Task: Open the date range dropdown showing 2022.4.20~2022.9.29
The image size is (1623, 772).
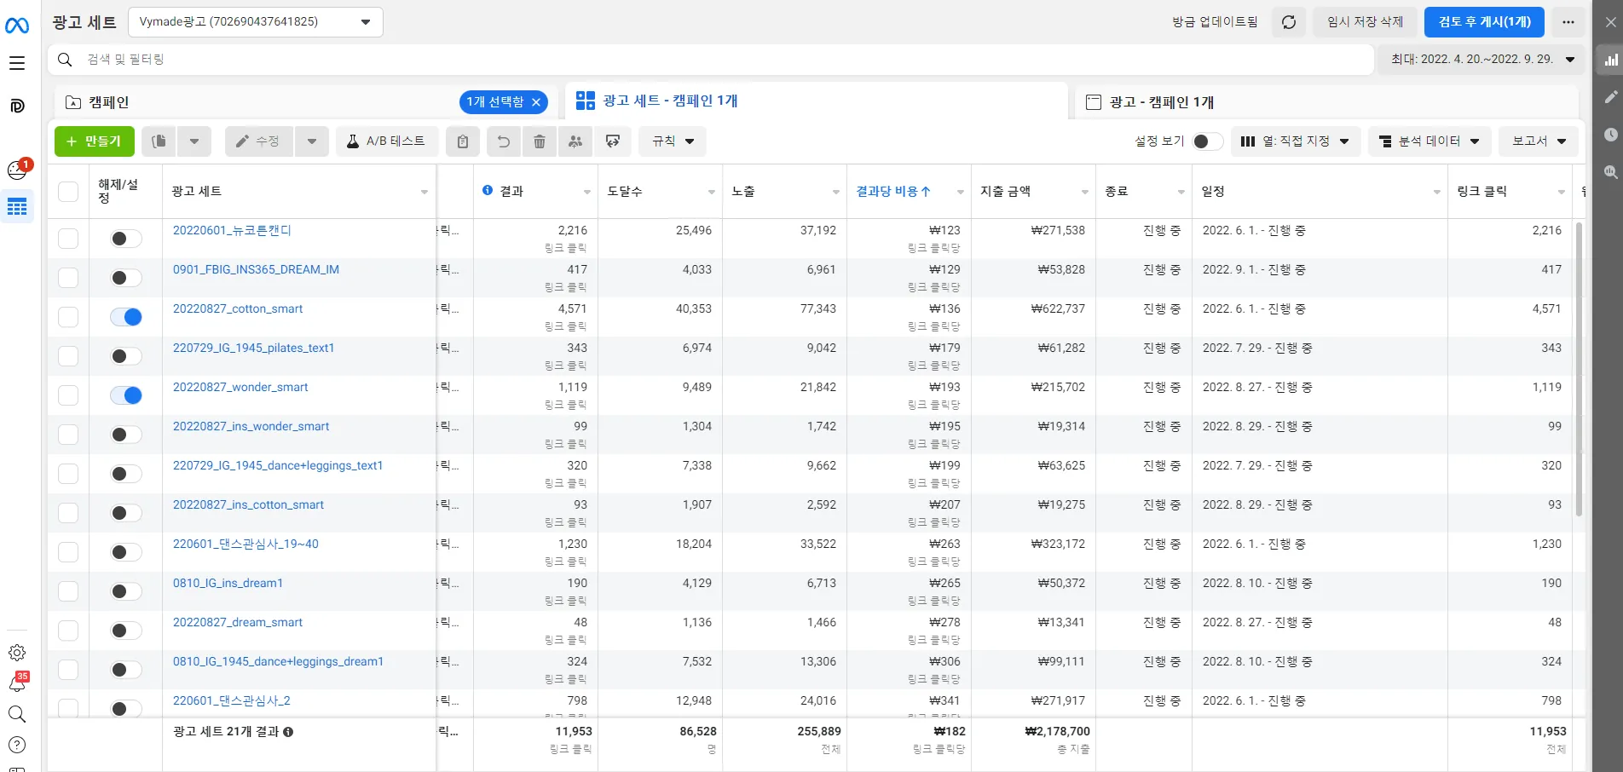Action: (x=1481, y=60)
